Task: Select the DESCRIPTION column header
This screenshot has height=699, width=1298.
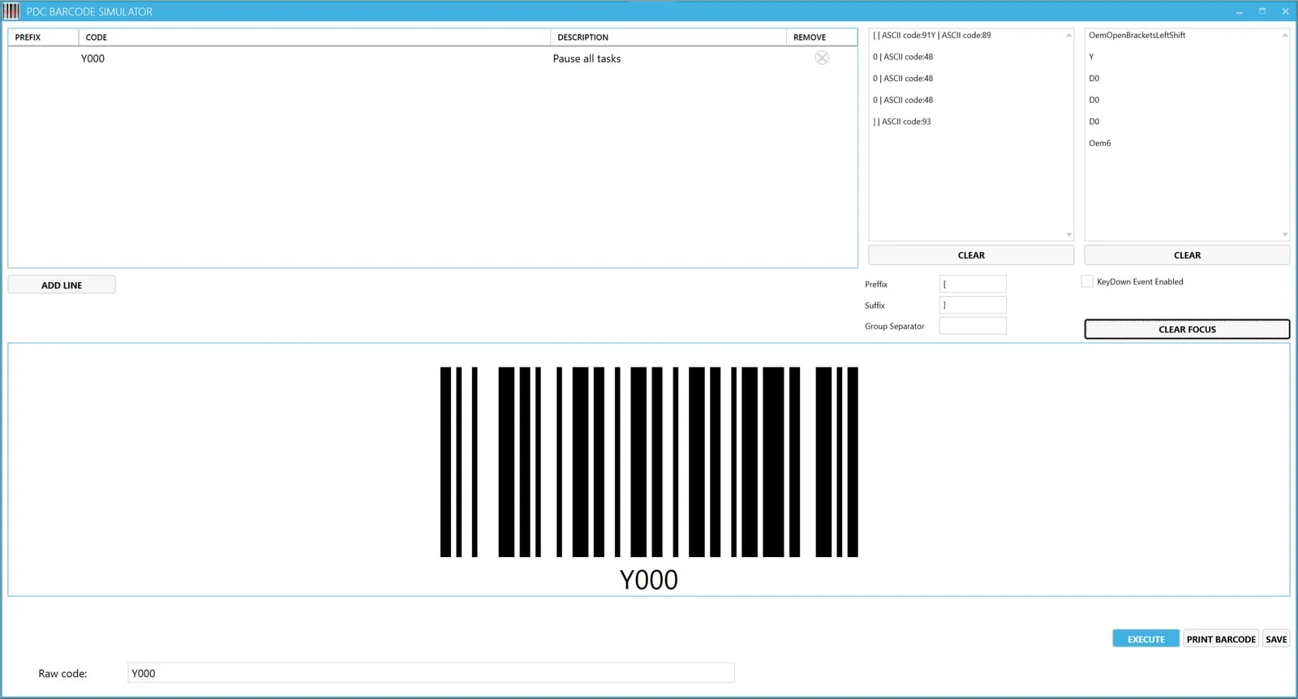Action: [x=668, y=37]
